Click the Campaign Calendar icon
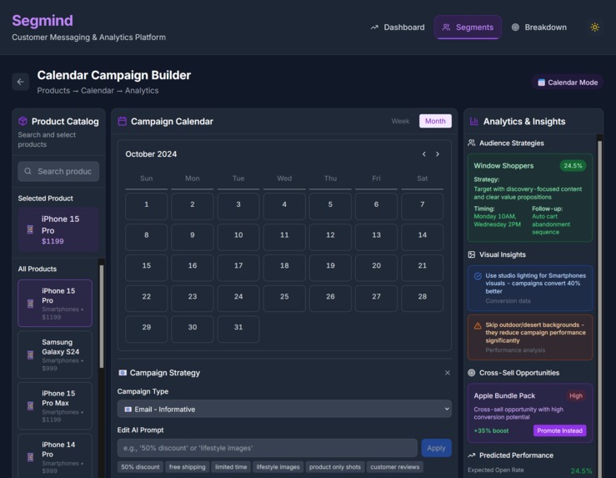Image resolution: width=616 pixels, height=478 pixels. [123, 121]
